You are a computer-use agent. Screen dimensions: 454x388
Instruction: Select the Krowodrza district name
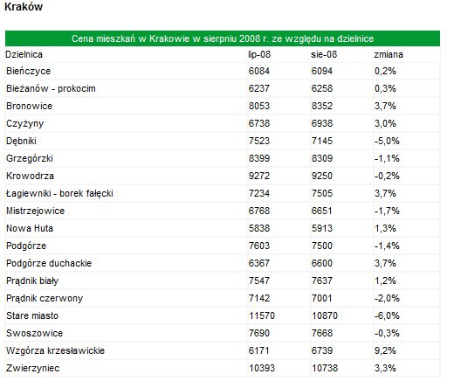click(30, 176)
